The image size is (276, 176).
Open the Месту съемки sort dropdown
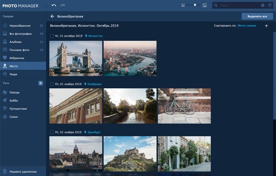pos(247,26)
